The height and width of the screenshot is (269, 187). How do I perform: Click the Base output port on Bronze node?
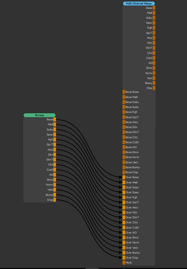(x=55, y=119)
